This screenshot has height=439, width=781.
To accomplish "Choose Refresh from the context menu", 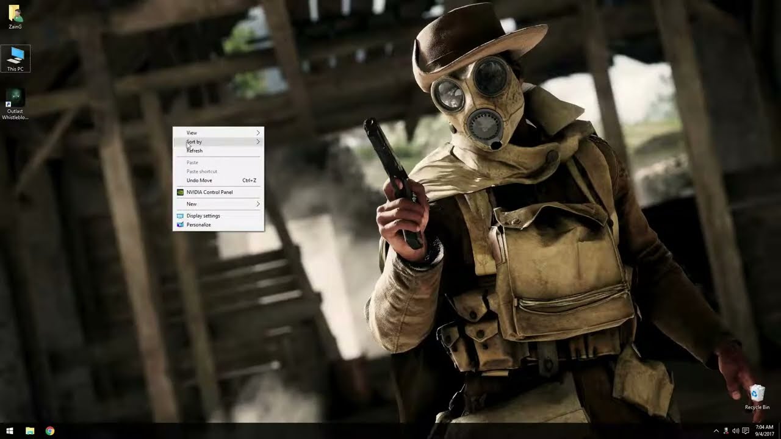I will pos(218,151).
